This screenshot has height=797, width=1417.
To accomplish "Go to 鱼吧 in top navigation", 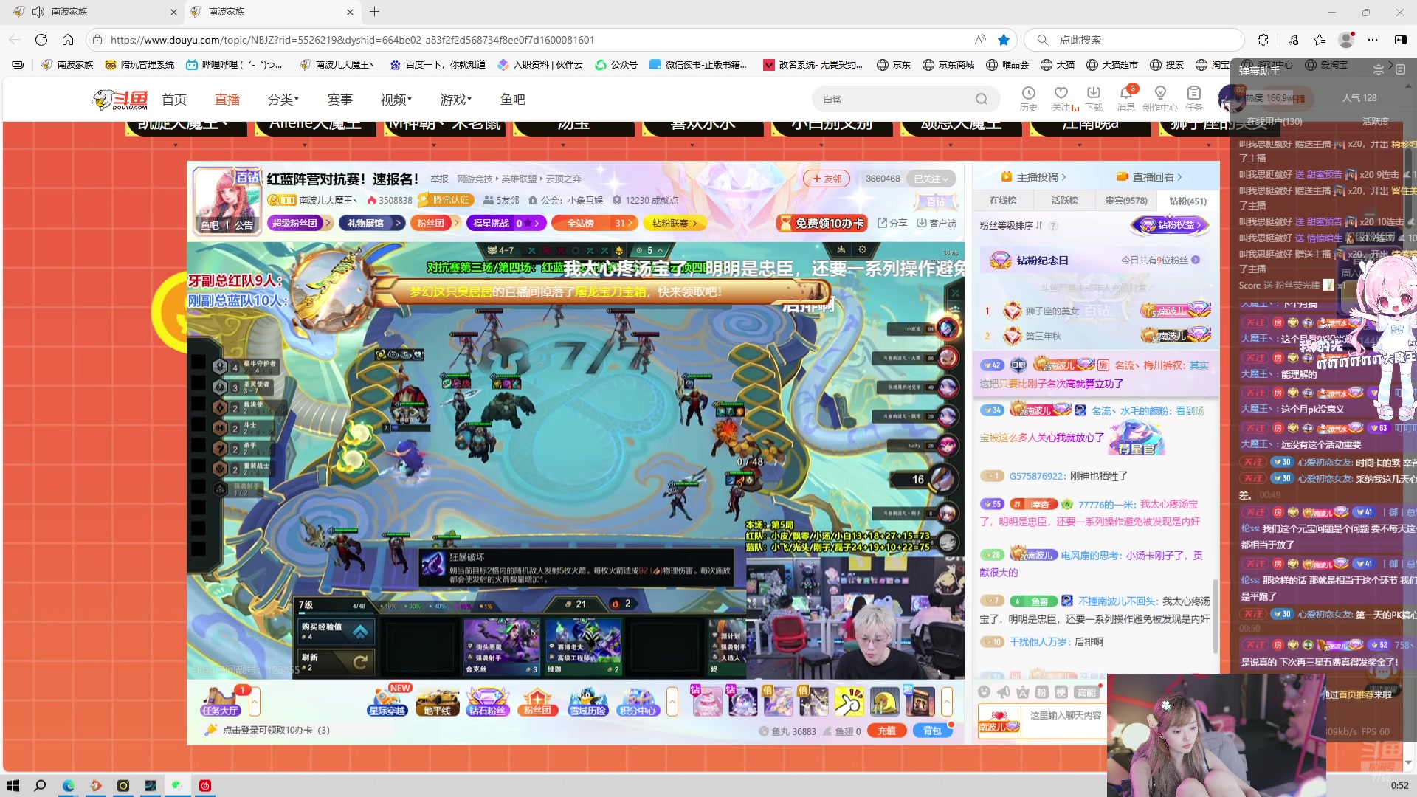I will pos(513,99).
